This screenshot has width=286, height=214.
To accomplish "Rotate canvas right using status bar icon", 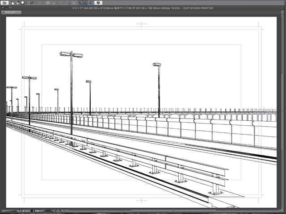I will pyautogui.click(x=60, y=211).
